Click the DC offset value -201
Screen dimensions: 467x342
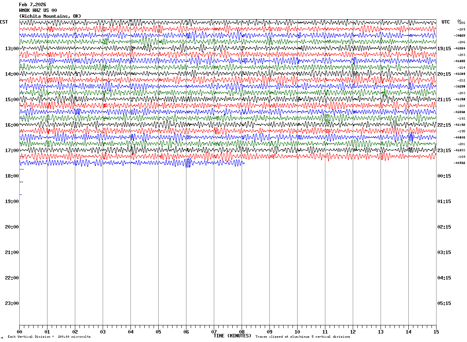pos(461,144)
